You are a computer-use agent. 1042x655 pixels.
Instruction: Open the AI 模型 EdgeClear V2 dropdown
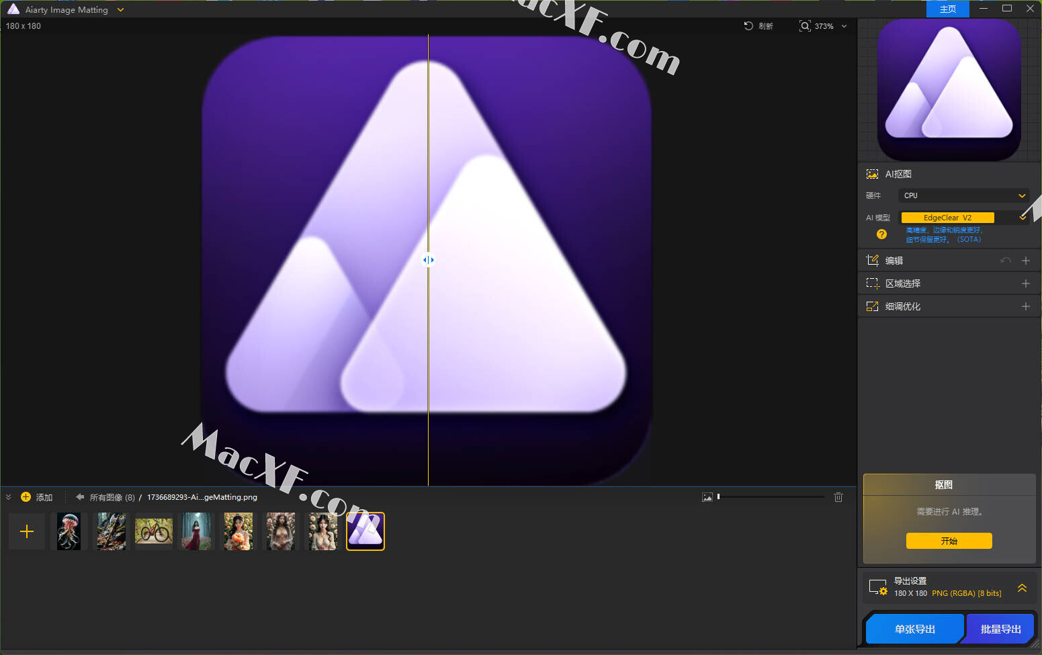[963, 218]
